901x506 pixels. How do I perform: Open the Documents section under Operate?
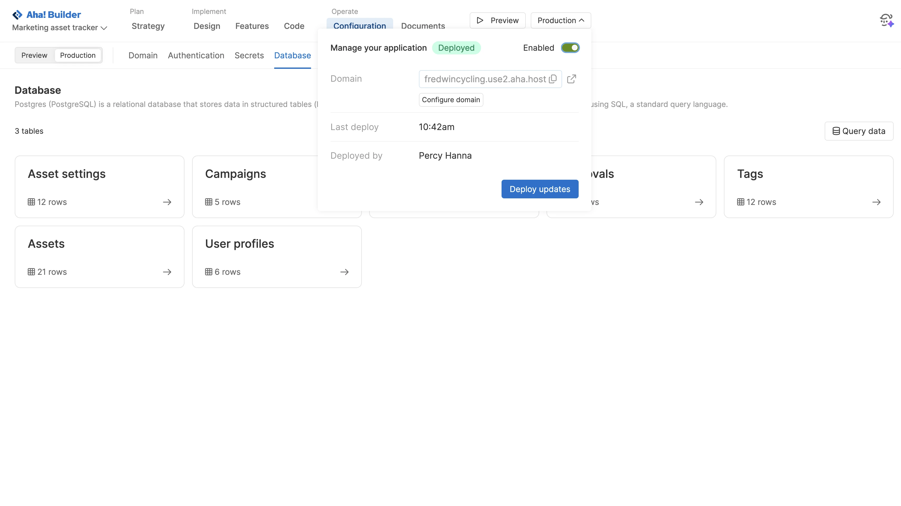click(423, 26)
